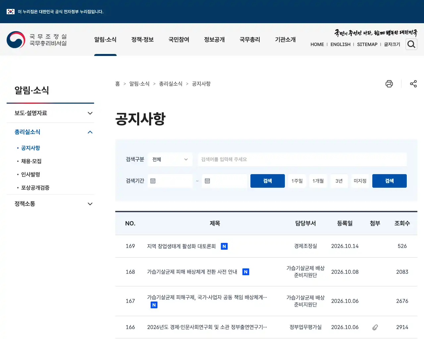424x339 pixels.
Task: Click the government logo 국무조정실 국무총리비서실
Action: (x=37, y=40)
